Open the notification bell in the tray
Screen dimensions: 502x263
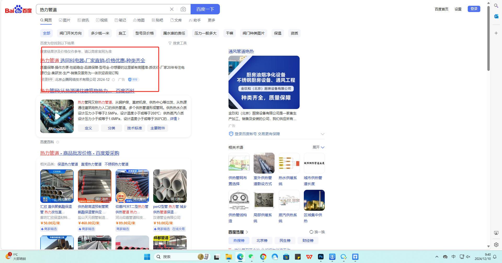pos(495,257)
